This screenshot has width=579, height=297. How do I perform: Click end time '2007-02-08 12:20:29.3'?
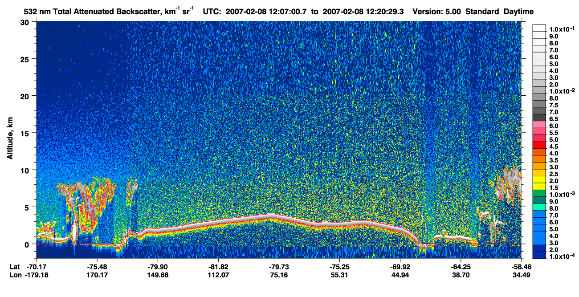(x=363, y=12)
